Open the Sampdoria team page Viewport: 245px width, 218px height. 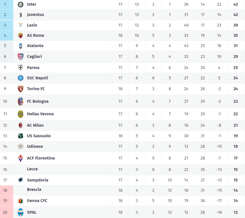37,180
